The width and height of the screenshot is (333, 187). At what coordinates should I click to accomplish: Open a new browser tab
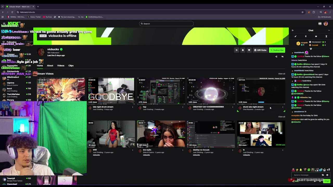tap(38, 6)
